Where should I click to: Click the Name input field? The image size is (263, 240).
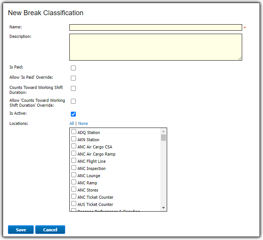coord(155,27)
